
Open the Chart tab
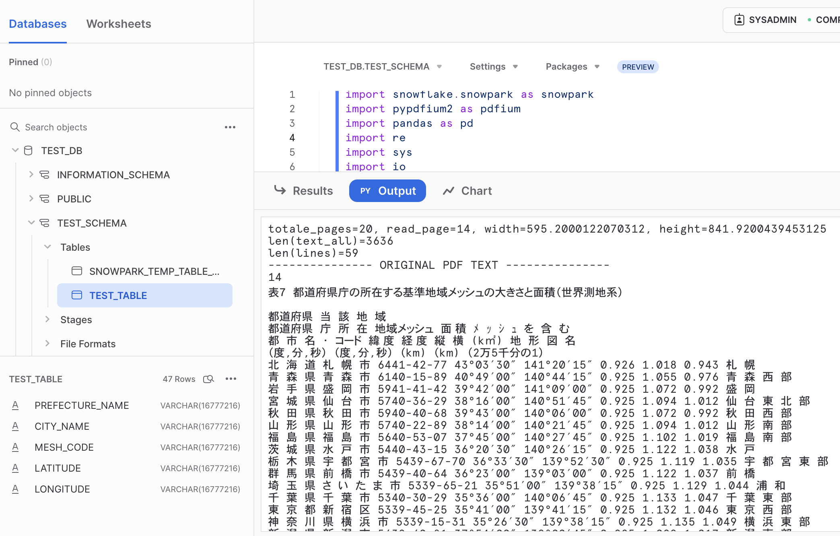click(x=476, y=190)
